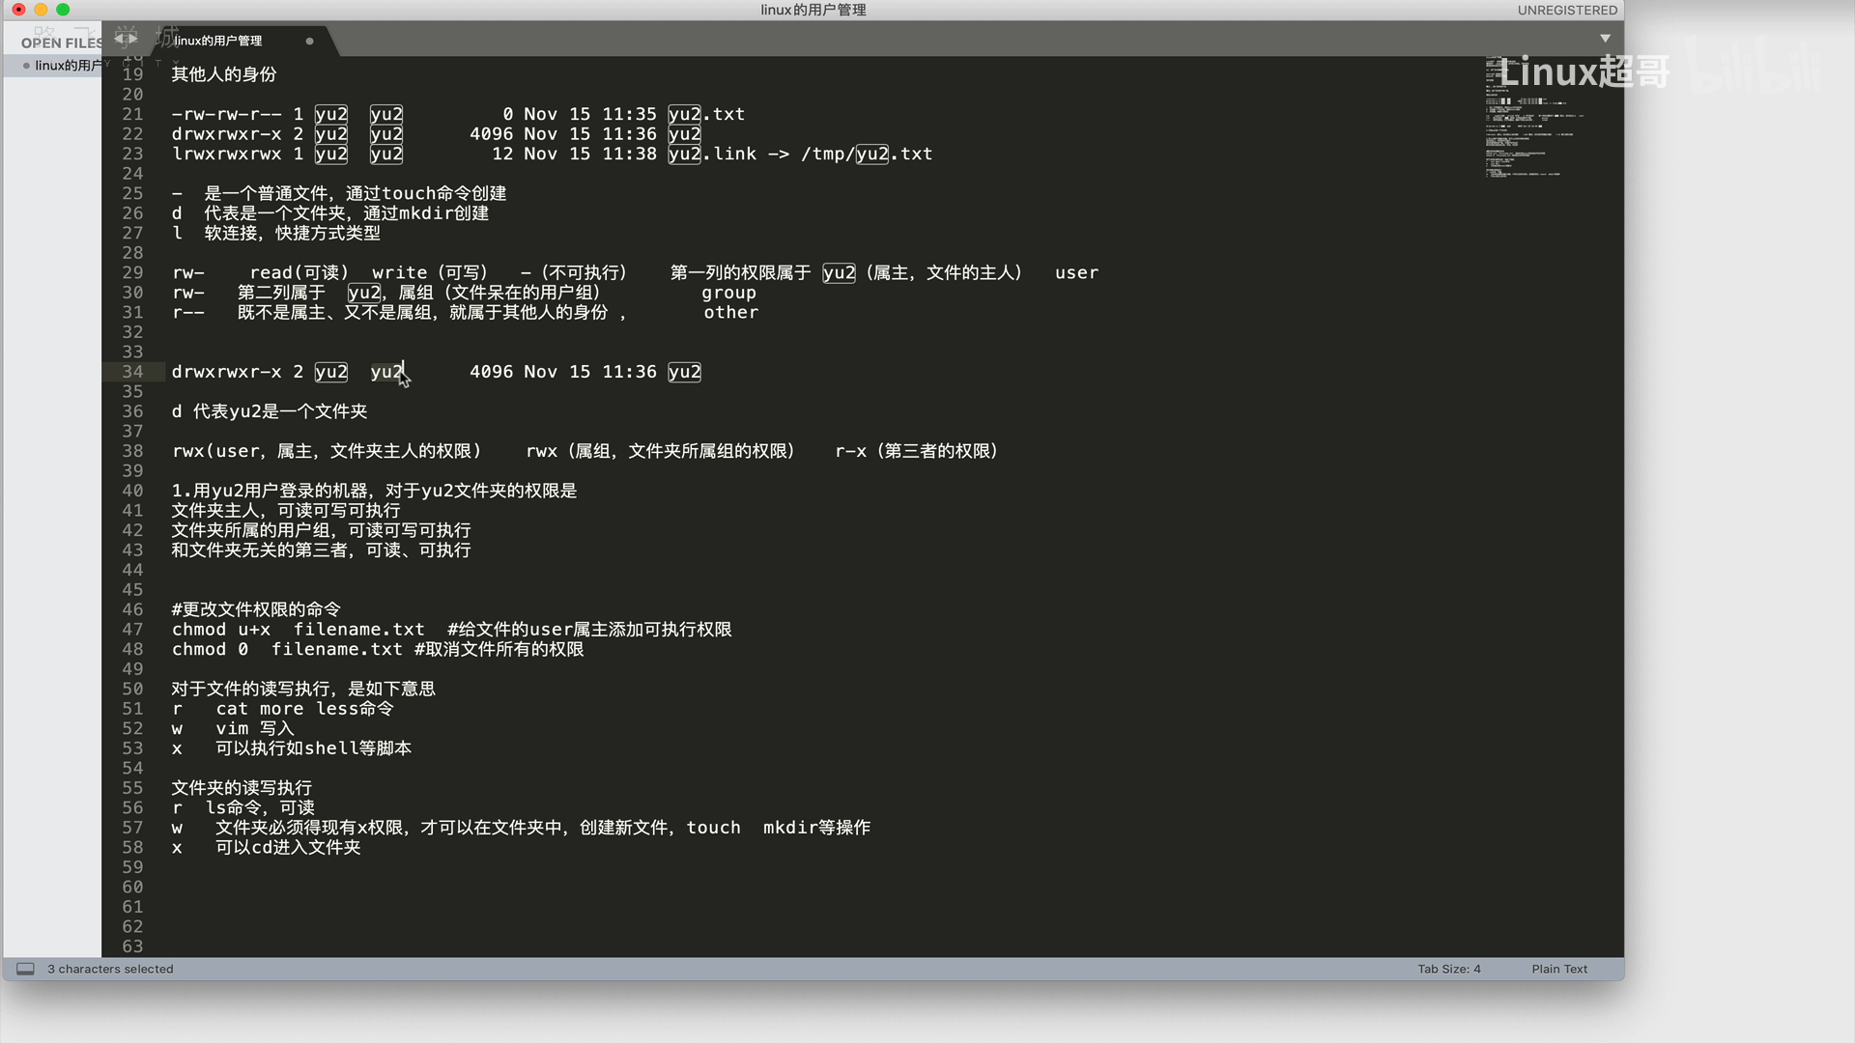Open the tab list dropdown arrow

1605,39
